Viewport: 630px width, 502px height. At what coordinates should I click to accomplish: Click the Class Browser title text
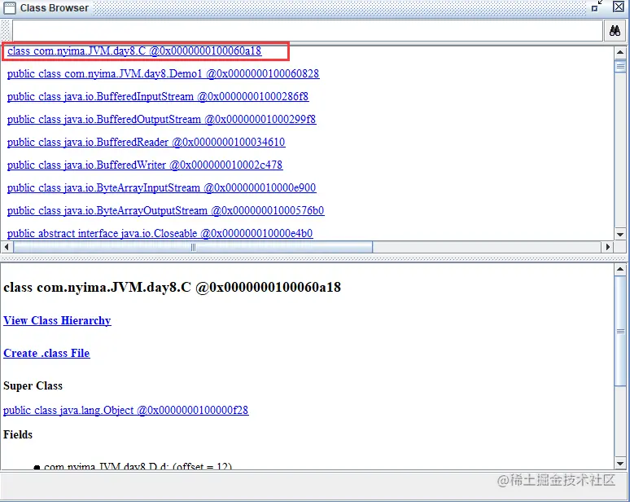tap(55, 7)
